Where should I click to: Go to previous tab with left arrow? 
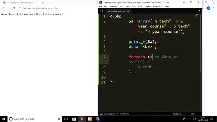point(101,11)
